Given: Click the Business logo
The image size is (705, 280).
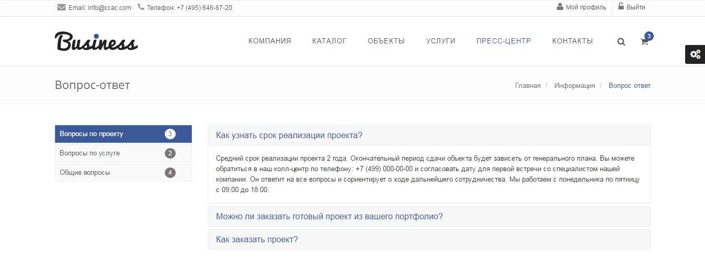Looking at the screenshot, I should [x=96, y=41].
